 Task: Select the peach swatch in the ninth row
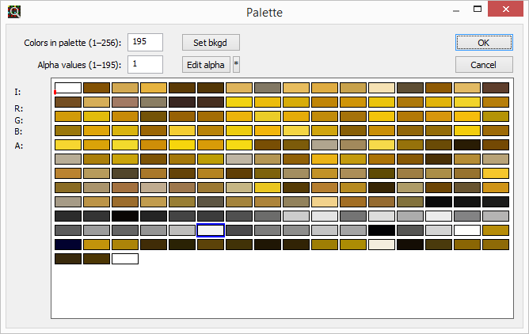pos(325,202)
